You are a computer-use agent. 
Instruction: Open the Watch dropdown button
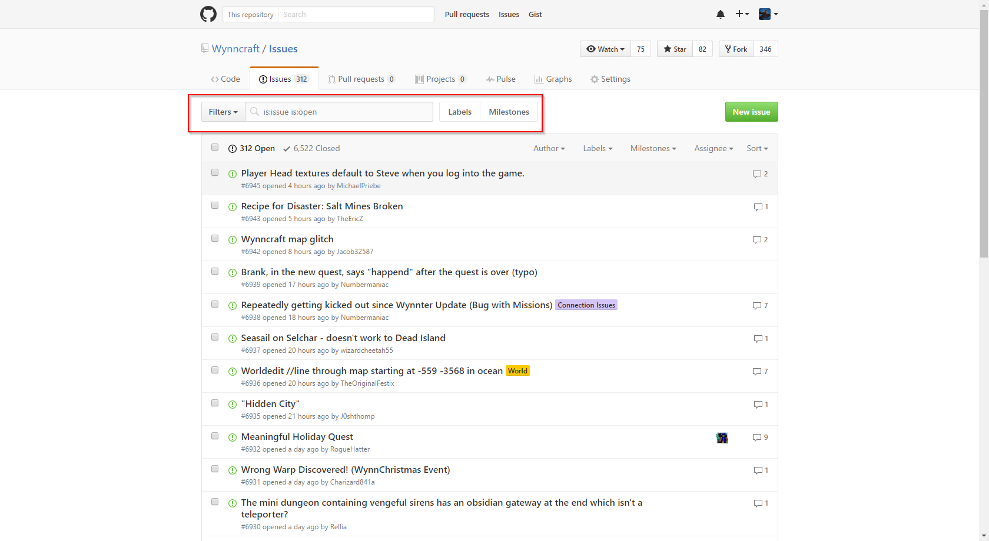pos(605,49)
